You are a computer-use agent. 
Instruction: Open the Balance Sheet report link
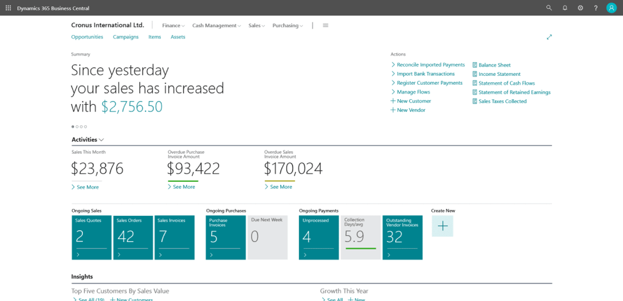click(494, 65)
